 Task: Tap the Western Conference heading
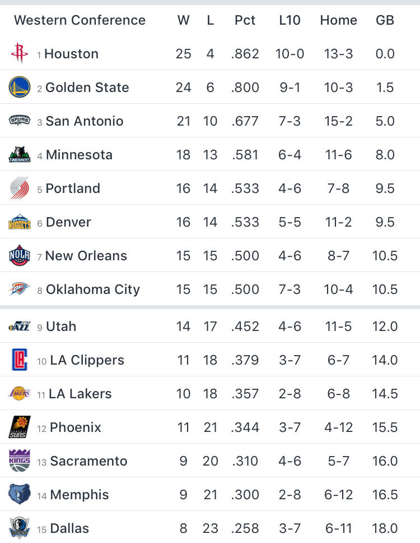click(80, 20)
